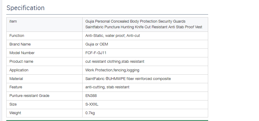
Task: Click the Brand Name label
Action: (x=20, y=44)
